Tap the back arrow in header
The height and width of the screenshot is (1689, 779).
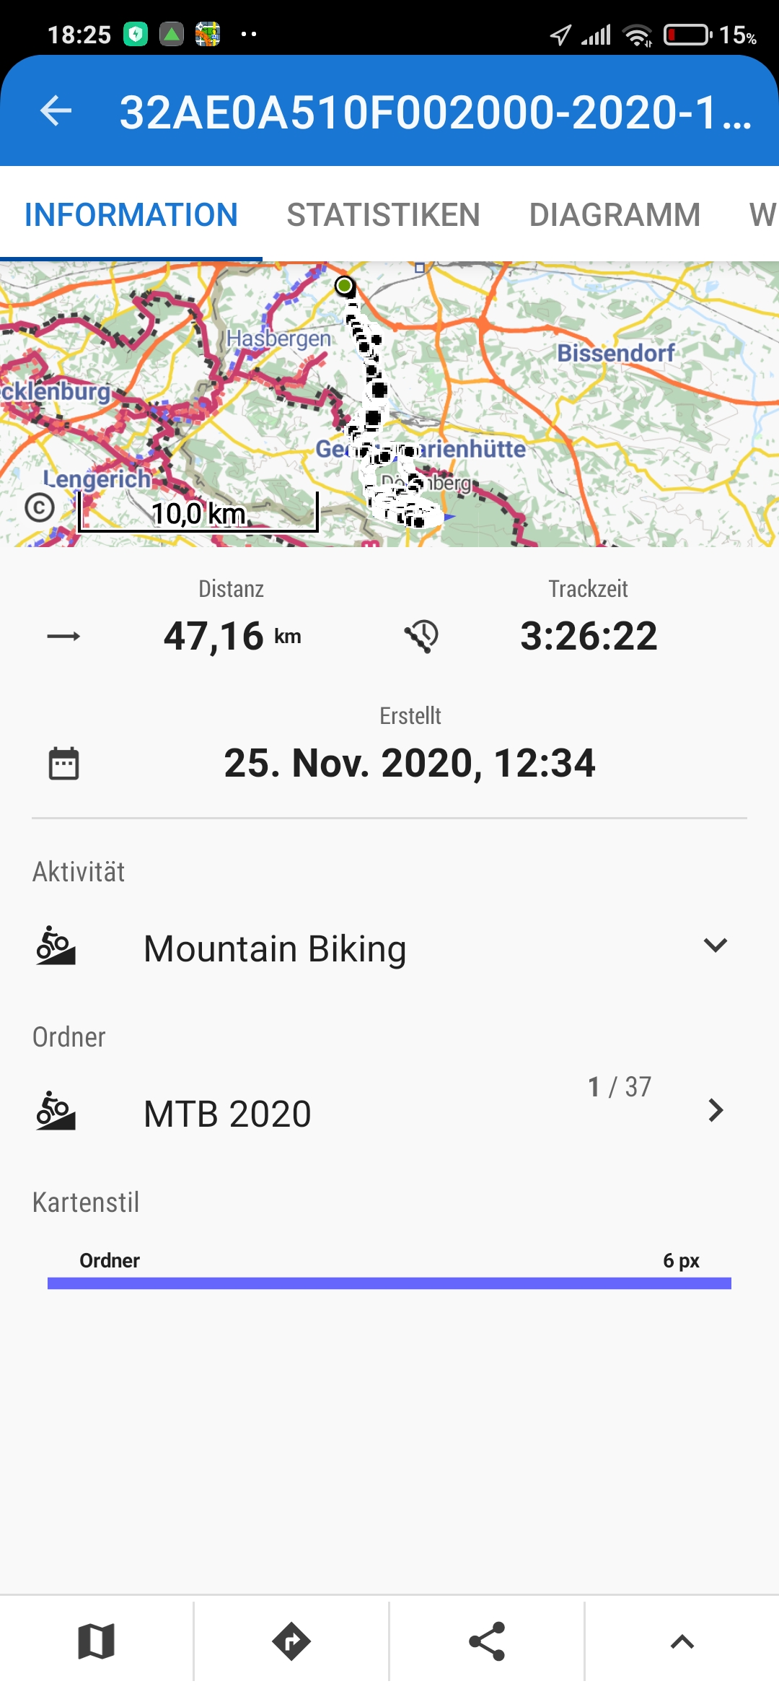click(56, 111)
